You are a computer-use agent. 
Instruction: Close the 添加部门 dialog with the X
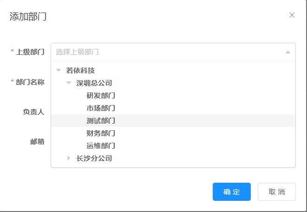tap(292, 15)
